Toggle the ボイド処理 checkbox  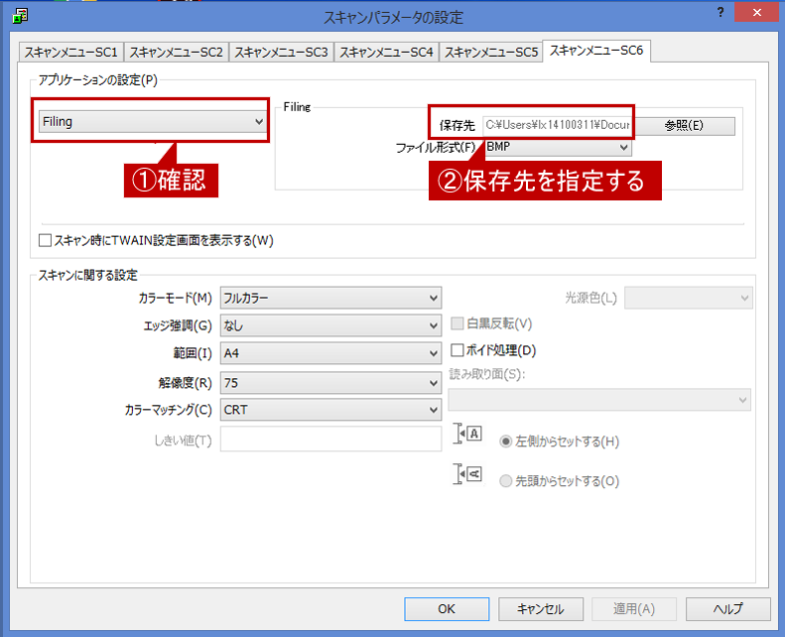[x=458, y=350]
